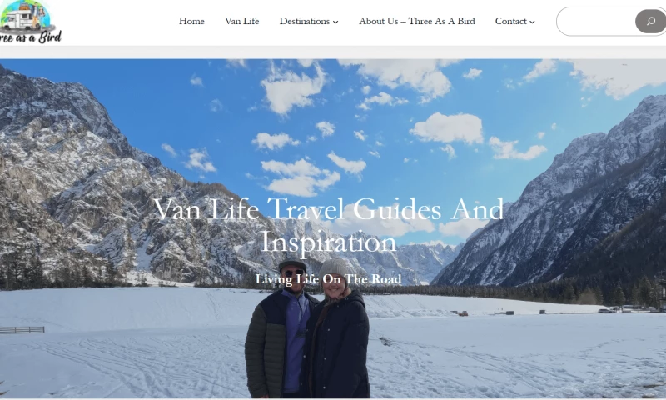This screenshot has width=666, height=400.
Task: Click the woman in the beige beanie
Action: click(x=338, y=329)
